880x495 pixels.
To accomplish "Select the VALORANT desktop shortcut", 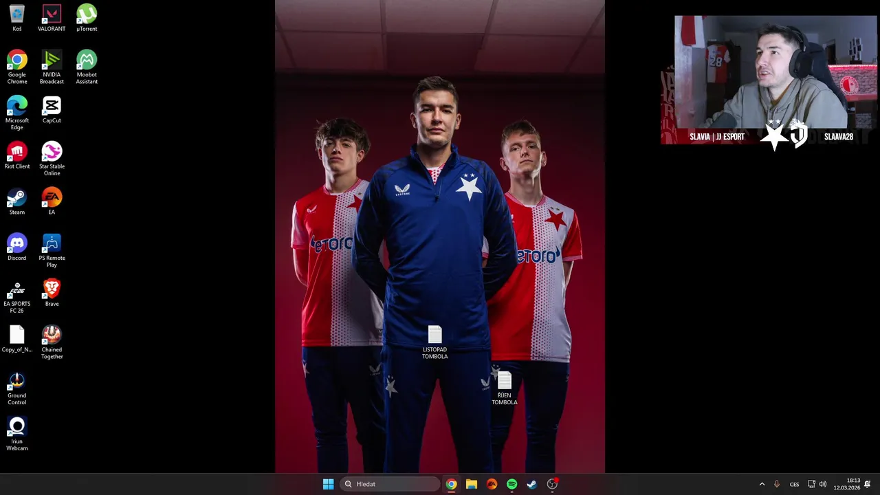I will point(52,19).
